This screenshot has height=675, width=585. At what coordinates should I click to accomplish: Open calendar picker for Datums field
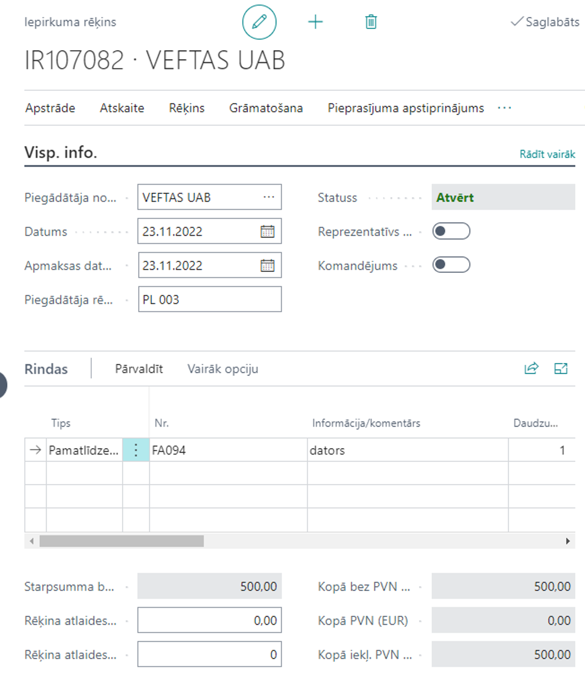(267, 231)
